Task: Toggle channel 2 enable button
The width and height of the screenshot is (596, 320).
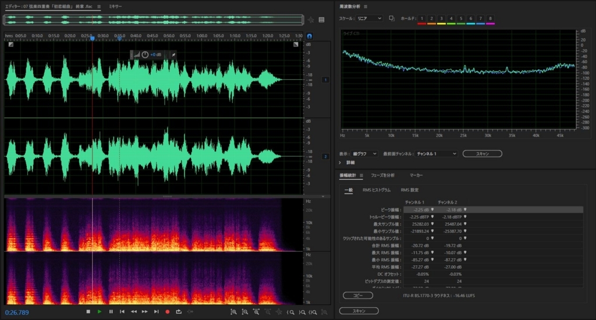Action: [x=325, y=157]
